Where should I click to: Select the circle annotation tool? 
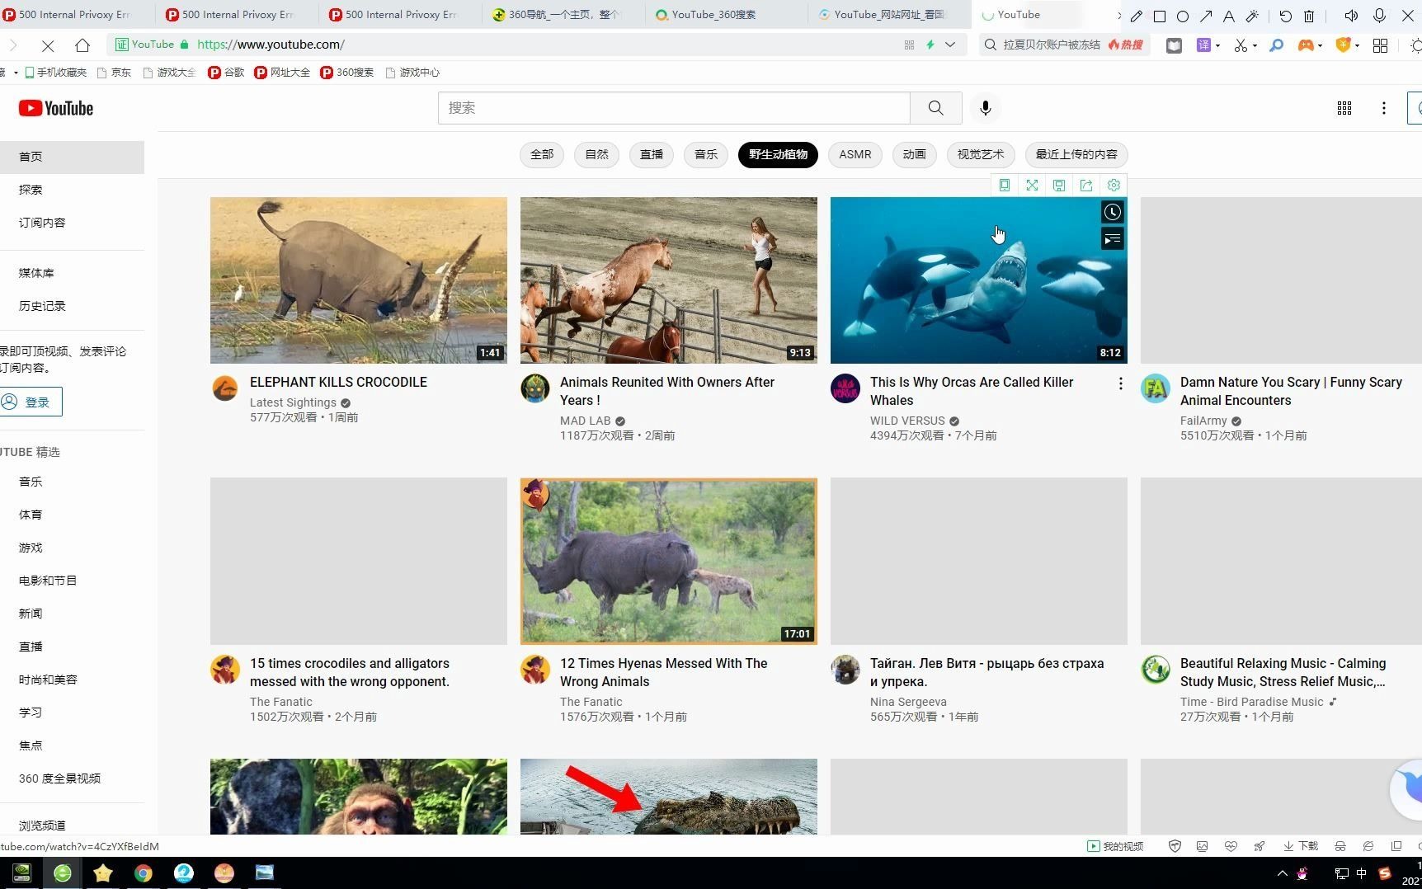point(1182,16)
